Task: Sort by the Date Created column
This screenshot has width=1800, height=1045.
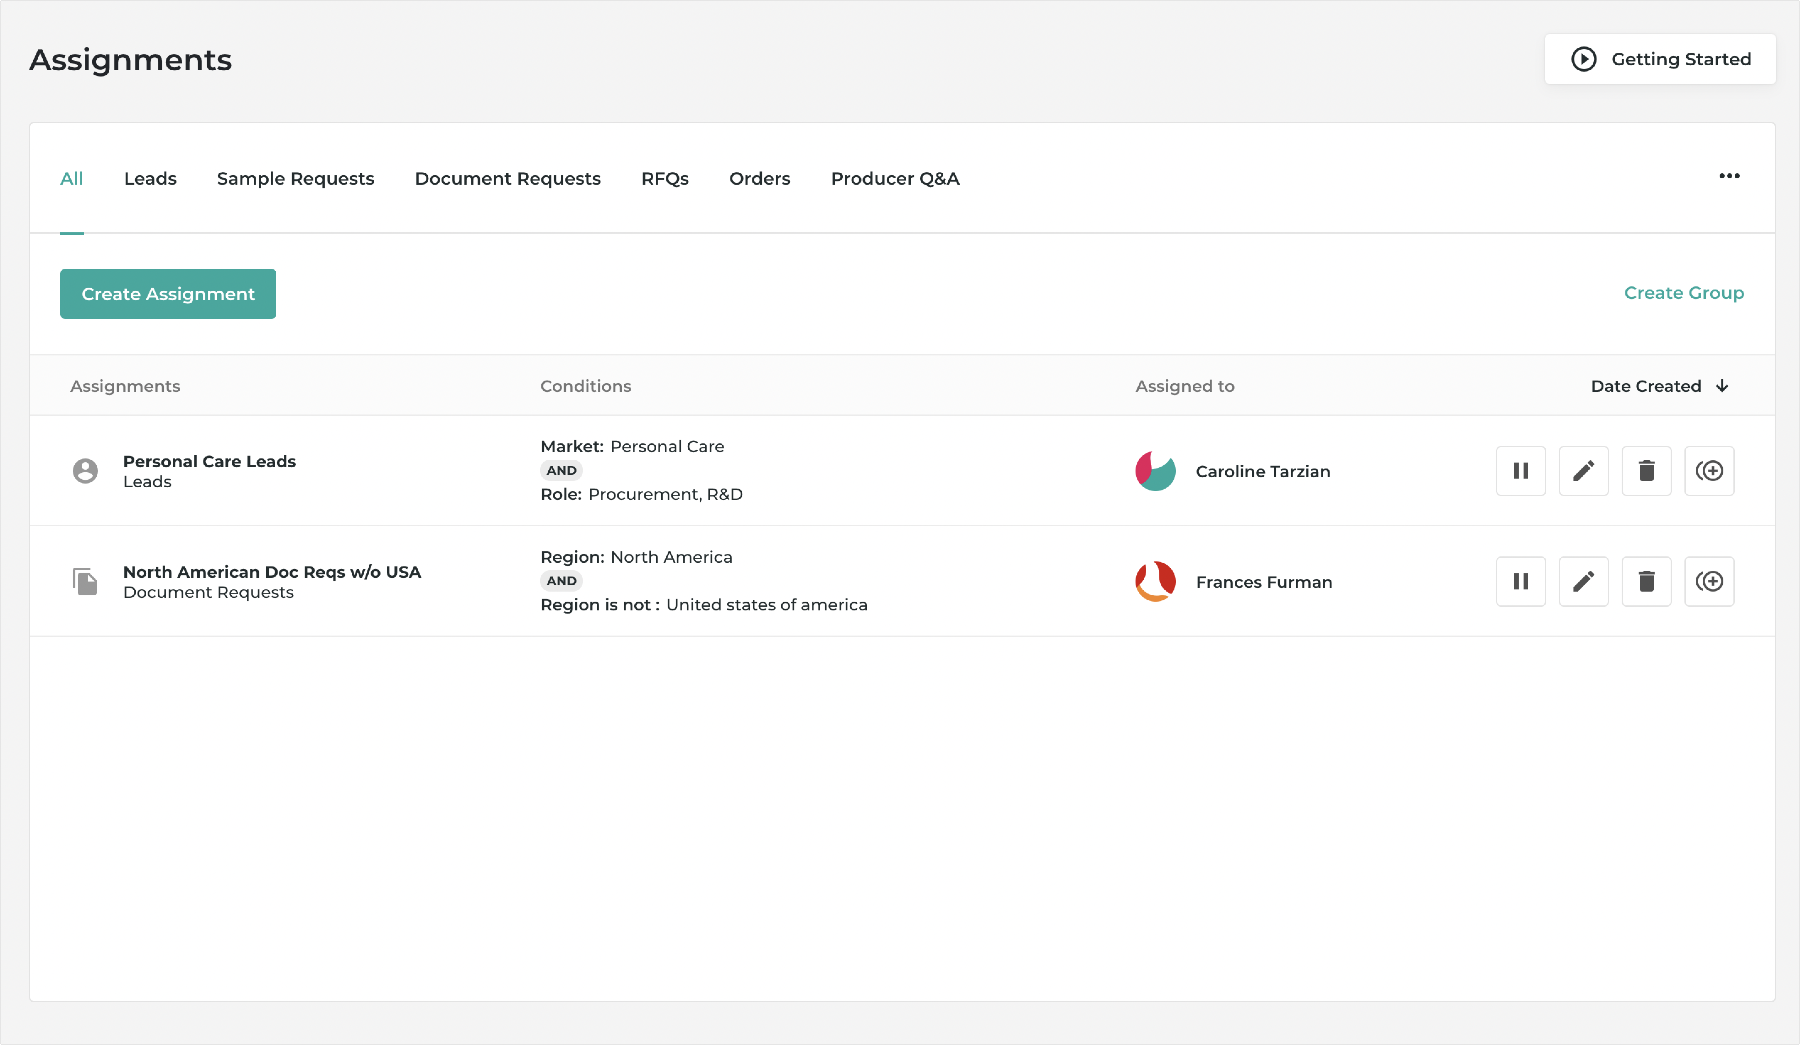Action: coord(1646,387)
